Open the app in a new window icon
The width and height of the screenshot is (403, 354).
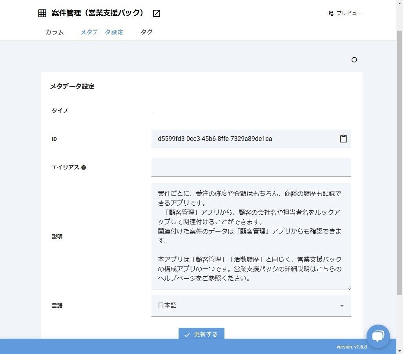156,13
